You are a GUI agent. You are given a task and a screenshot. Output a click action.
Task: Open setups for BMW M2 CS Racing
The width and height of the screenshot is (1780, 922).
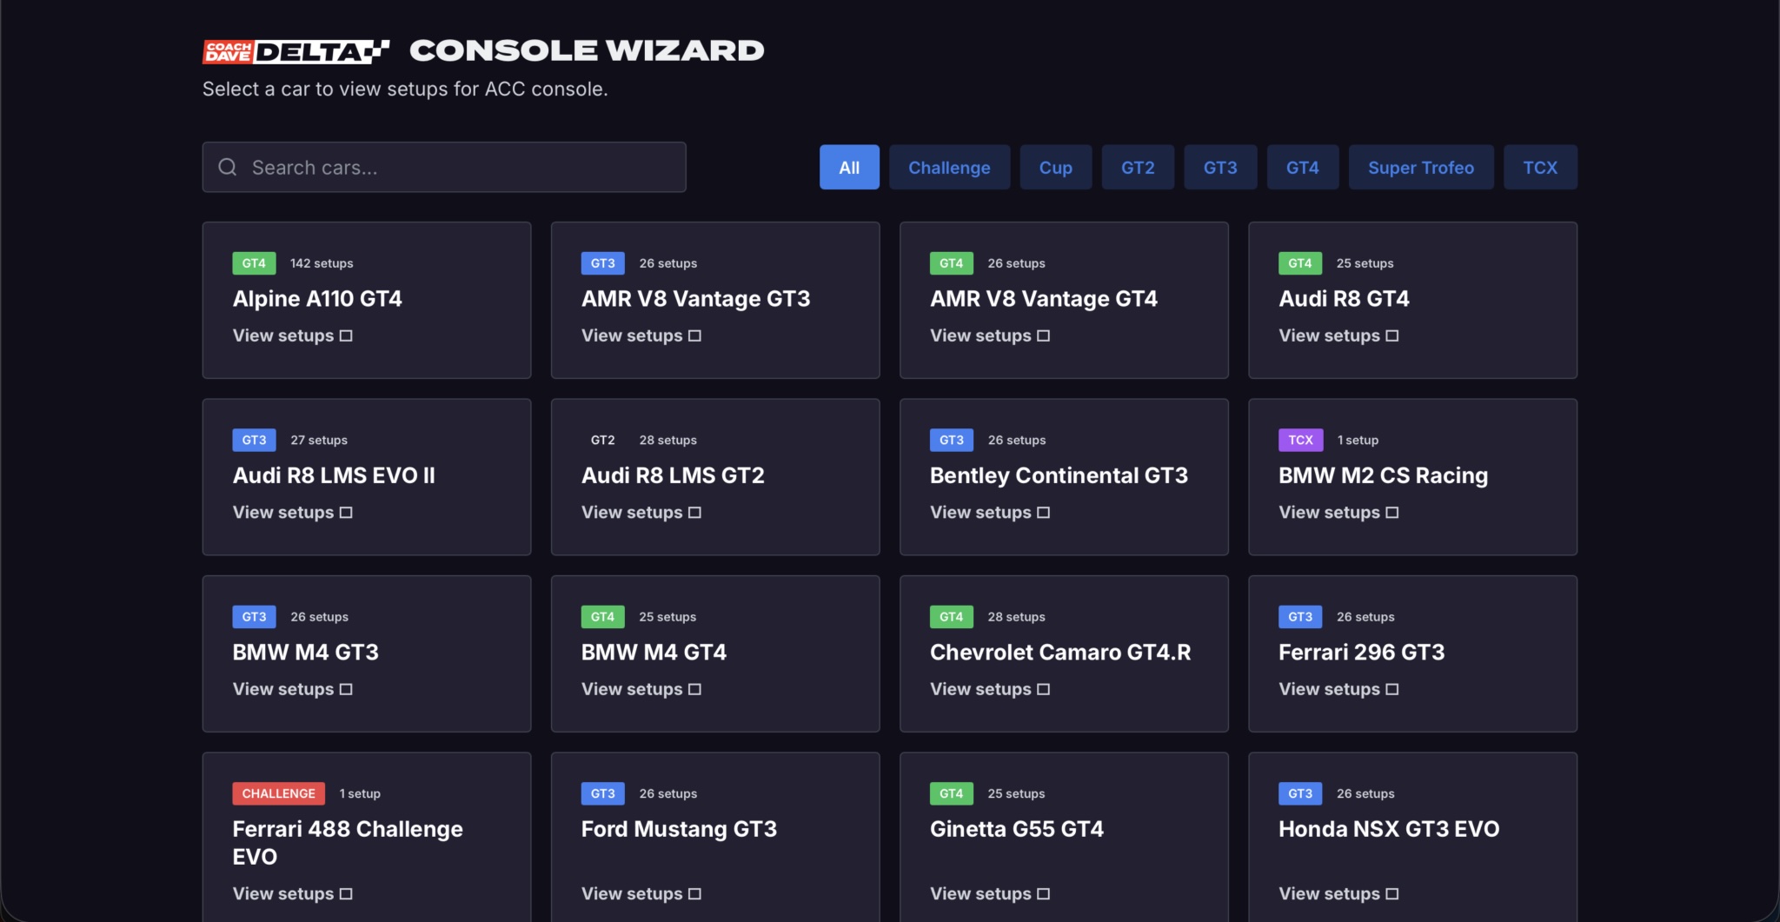tap(1338, 512)
